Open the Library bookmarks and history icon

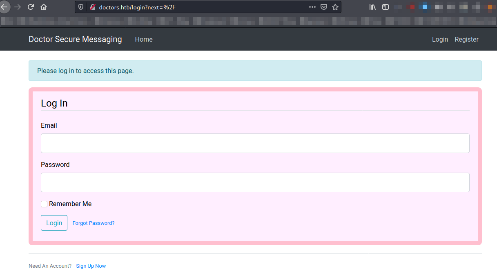coord(372,7)
